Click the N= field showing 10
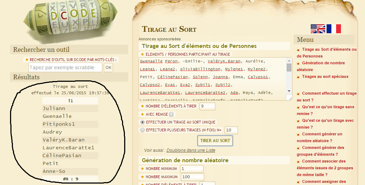This screenshot has height=185, width=365. point(231,130)
